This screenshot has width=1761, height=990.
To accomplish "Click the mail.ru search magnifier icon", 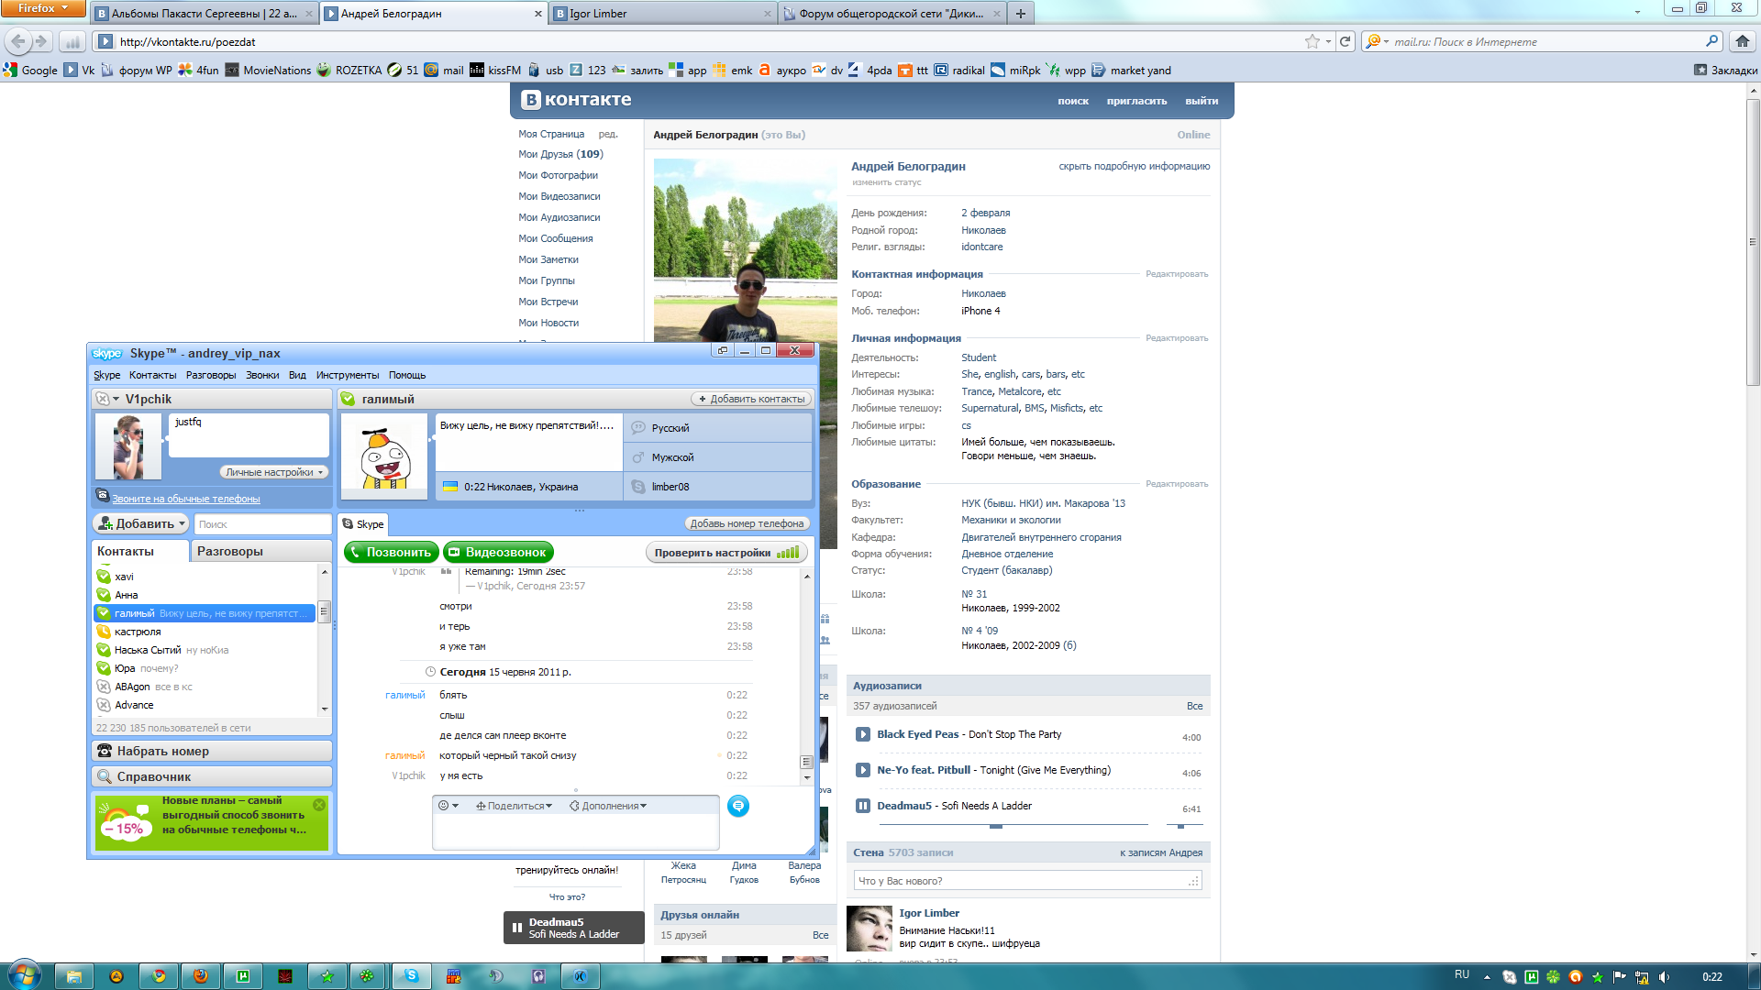I will point(1711,41).
